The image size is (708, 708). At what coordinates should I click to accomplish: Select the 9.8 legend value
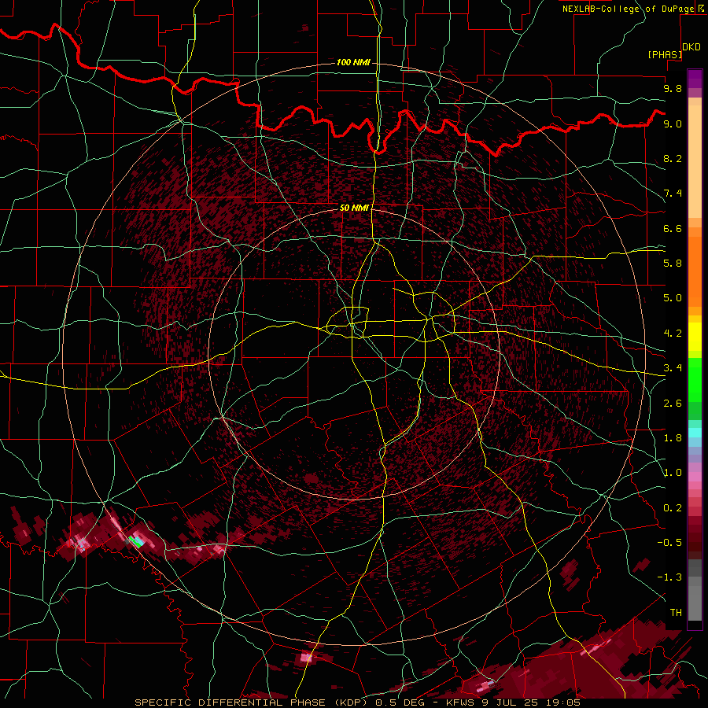673,88
